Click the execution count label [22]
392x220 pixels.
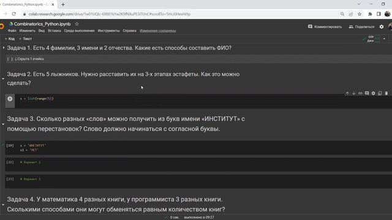point(10,162)
